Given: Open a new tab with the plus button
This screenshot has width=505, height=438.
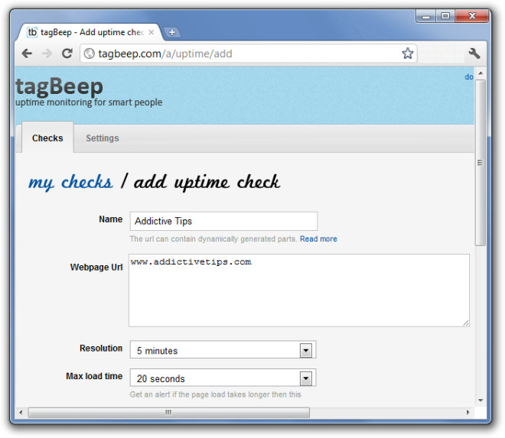Looking at the screenshot, I should [172, 33].
